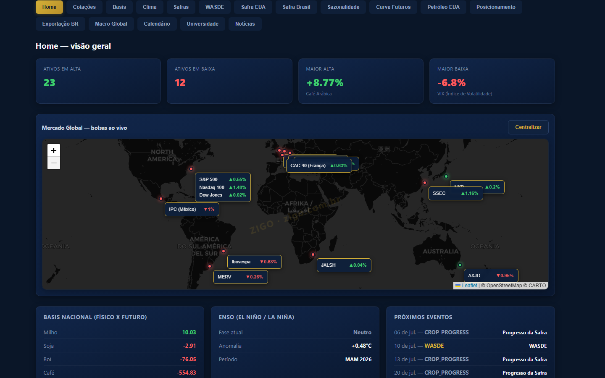The width and height of the screenshot is (605, 378).
Task: Click the 10 de jul. WASDE event
Action: click(x=471, y=346)
